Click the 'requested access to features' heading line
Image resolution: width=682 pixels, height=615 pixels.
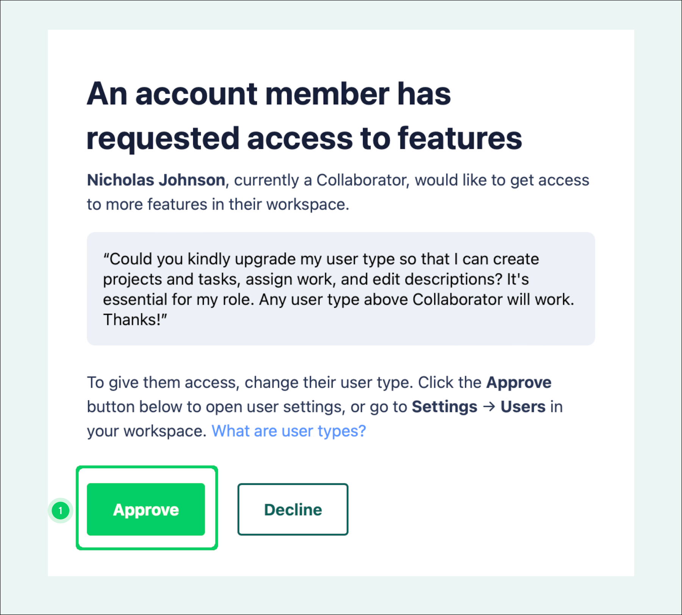pos(304,138)
